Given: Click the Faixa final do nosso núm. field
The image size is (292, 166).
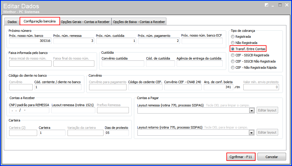Looking at the screenshot, I should (x=74, y=64).
